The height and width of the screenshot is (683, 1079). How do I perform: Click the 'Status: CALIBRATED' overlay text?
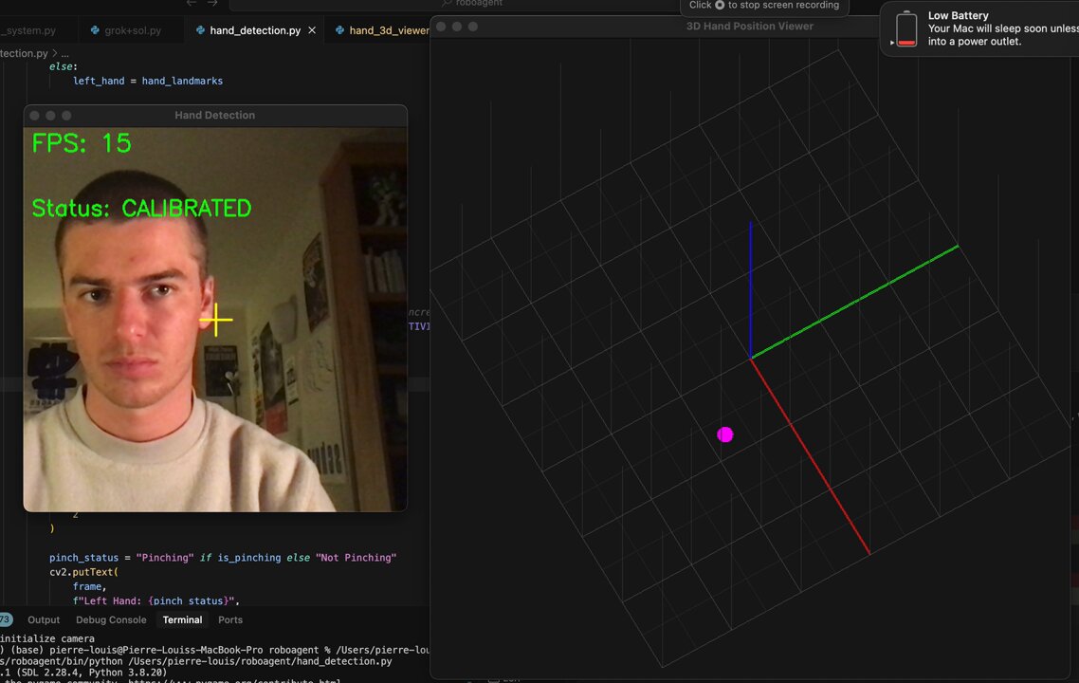(142, 208)
